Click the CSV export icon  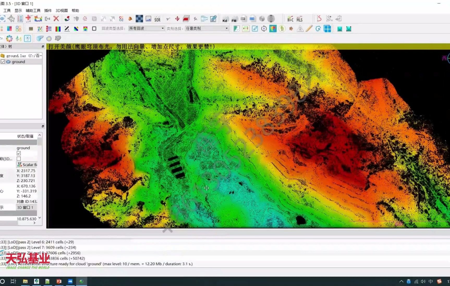click(x=252, y=19)
